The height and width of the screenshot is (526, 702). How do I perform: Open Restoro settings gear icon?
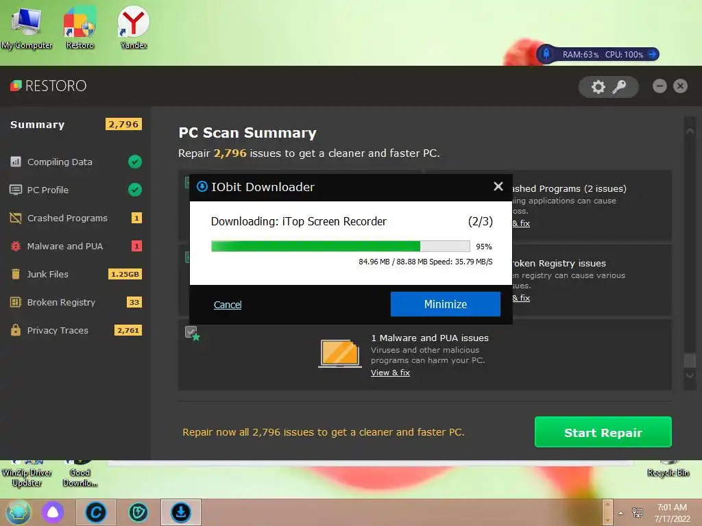(x=598, y=87)
